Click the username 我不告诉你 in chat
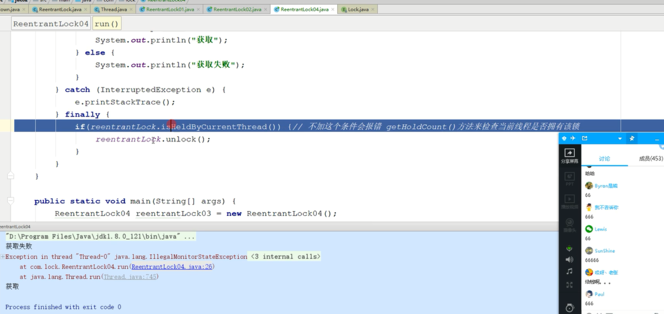Image resolution: width=664 pixels, height=314 pixels. point(606,207)
